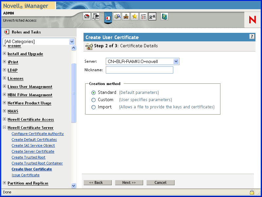Viewport: 262px width, 197px height.
Task: Expand the NetWare Product Usage node
Action: 5,103
